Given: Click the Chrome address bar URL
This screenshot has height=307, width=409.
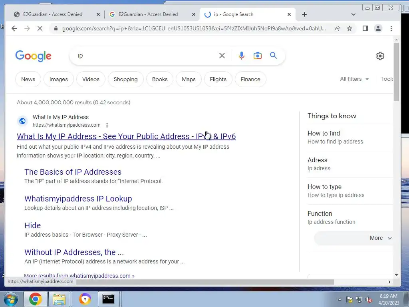Looking at the screenshot, I should 194,28.
